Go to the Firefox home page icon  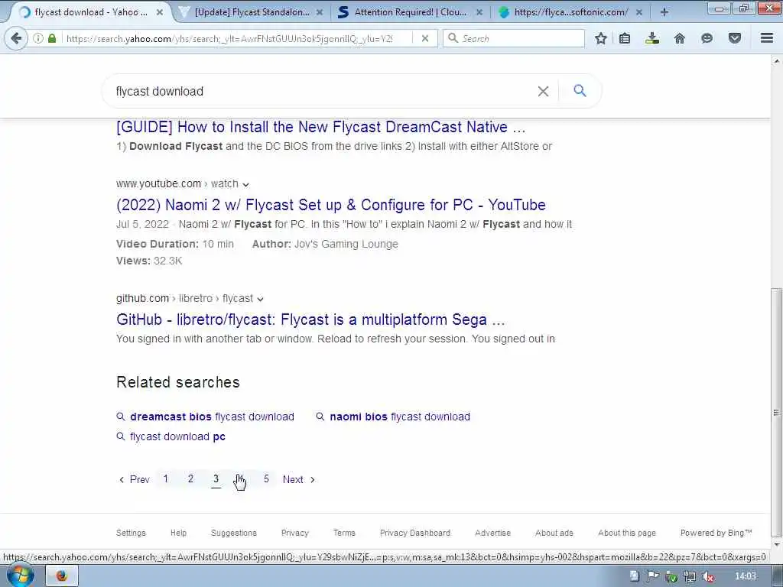tap(679, 38)
